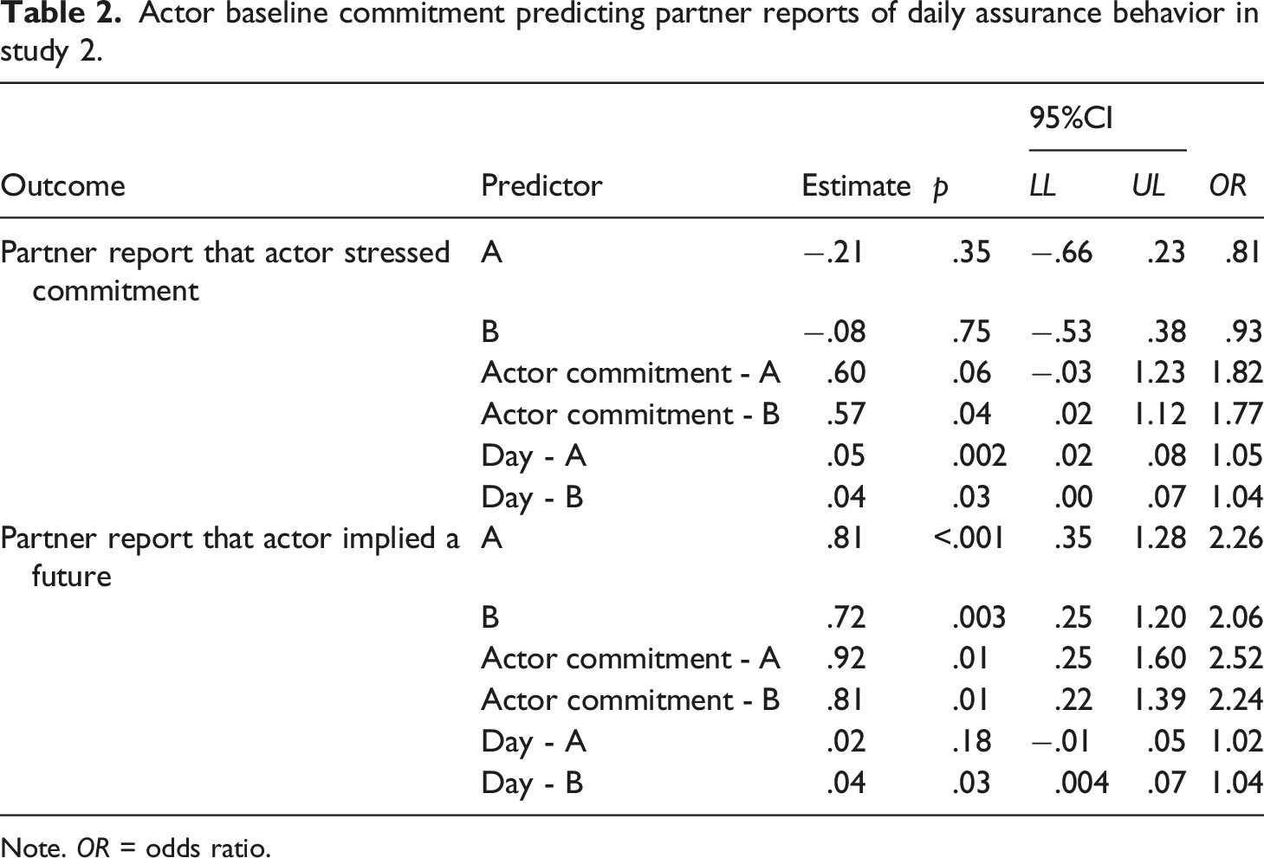Click the Estimate column header
1264x858 pixels.
pyautogui.click(x=856, y=185)
